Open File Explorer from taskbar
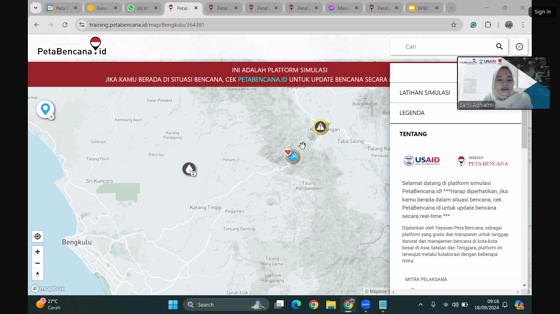 pyautogui.click(x=331, y=305)
